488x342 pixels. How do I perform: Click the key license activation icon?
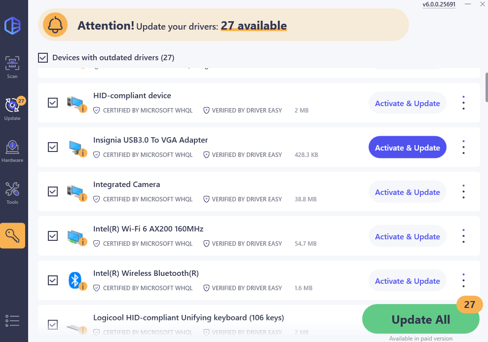point(12,235)
